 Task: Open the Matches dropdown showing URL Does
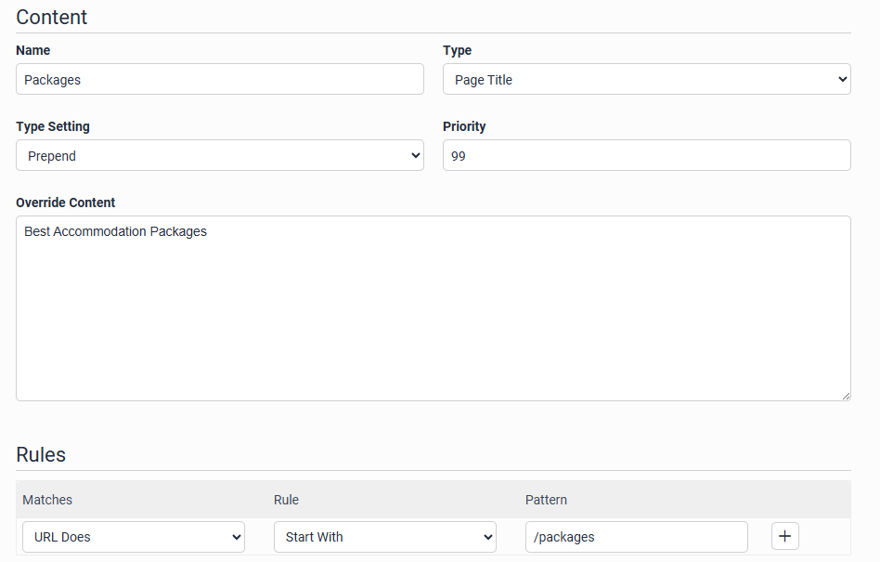(134, 537)
